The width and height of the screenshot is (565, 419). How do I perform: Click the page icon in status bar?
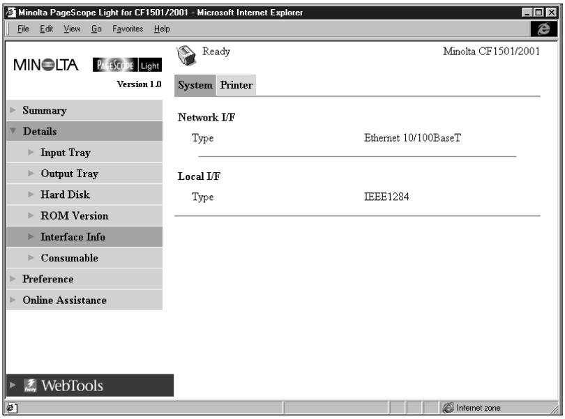(x=12, y=408)
